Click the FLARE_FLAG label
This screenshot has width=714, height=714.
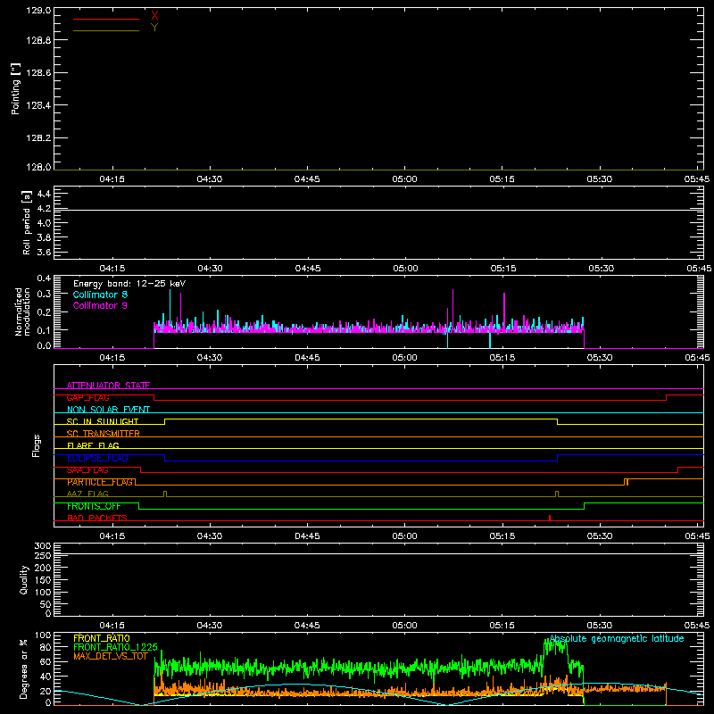93,445
